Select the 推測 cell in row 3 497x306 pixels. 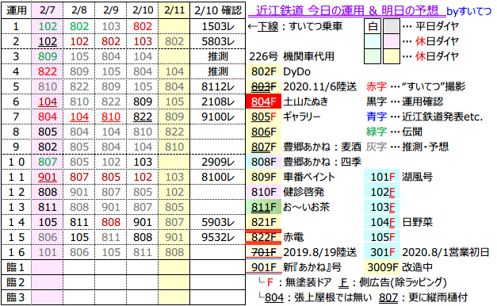(218, 56)
